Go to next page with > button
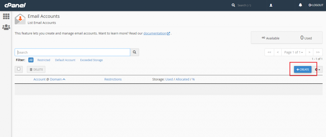The height and width of the screenshot is (137, 326). 309,52
